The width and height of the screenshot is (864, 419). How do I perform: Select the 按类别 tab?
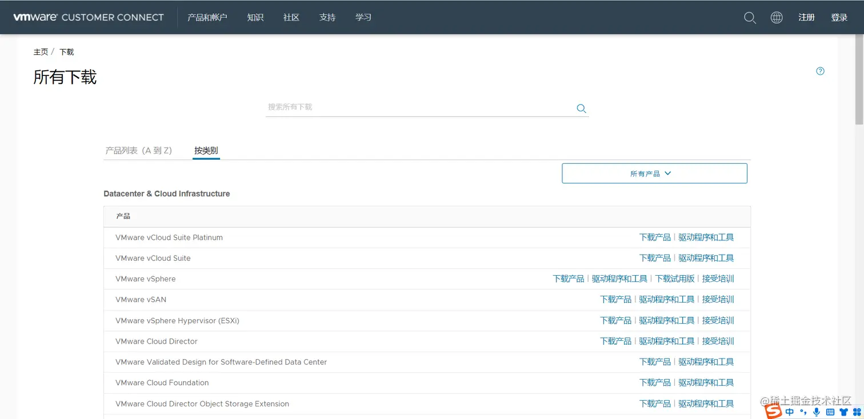pyautogui.click(x=206, y=151)
